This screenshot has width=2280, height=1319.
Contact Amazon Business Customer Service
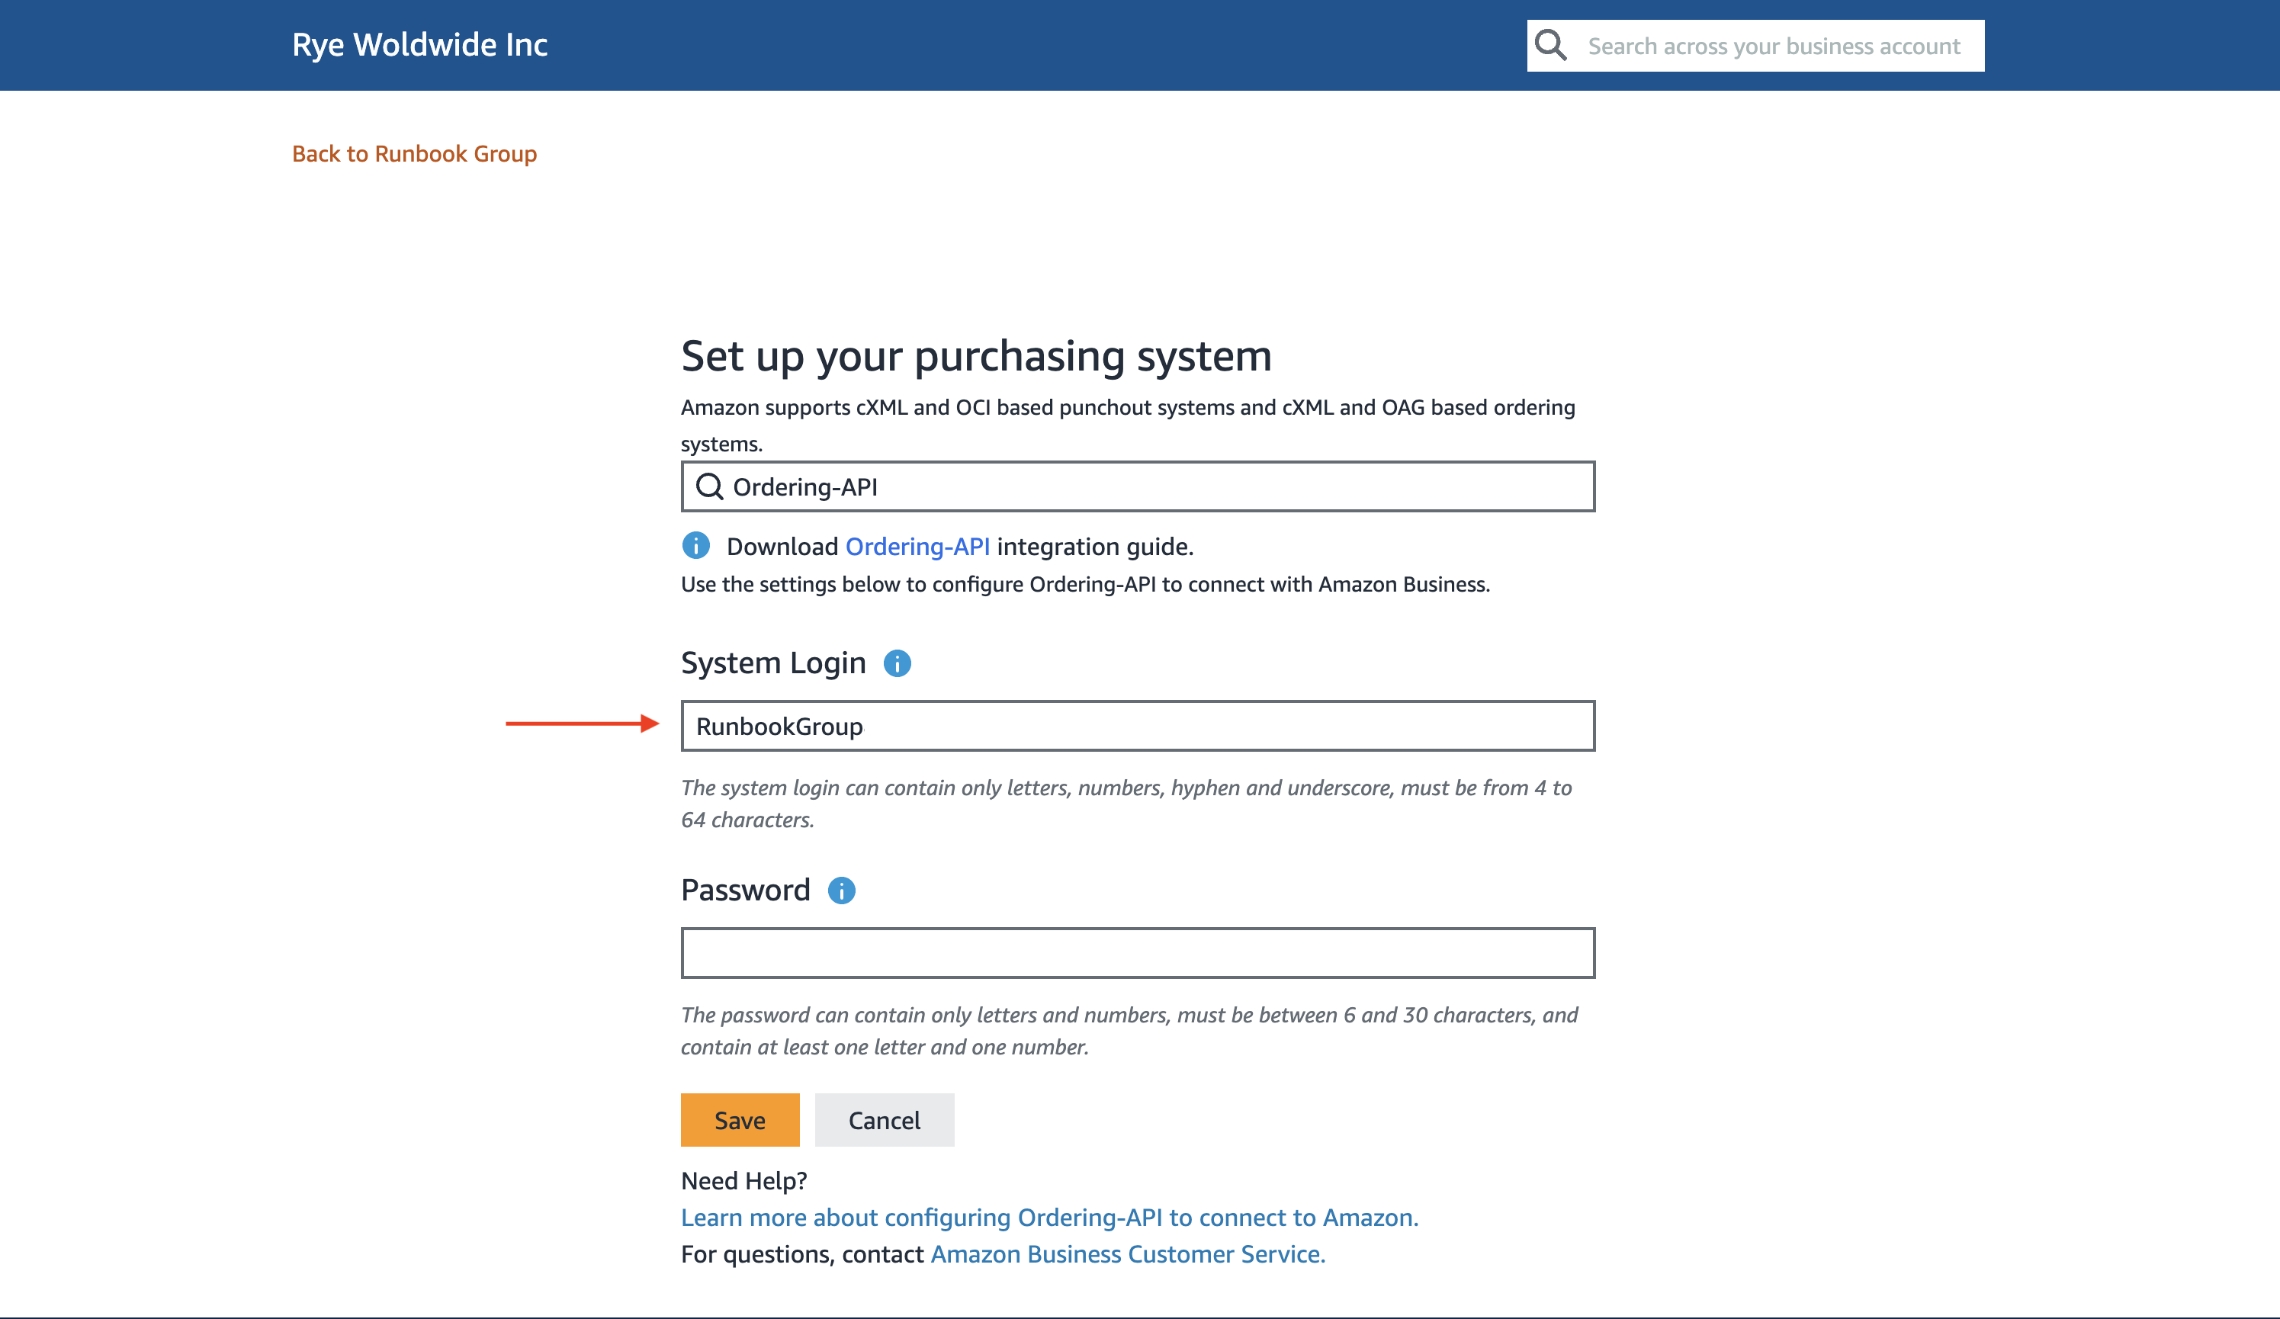pyautogui.click(x=1127, y=1254)
